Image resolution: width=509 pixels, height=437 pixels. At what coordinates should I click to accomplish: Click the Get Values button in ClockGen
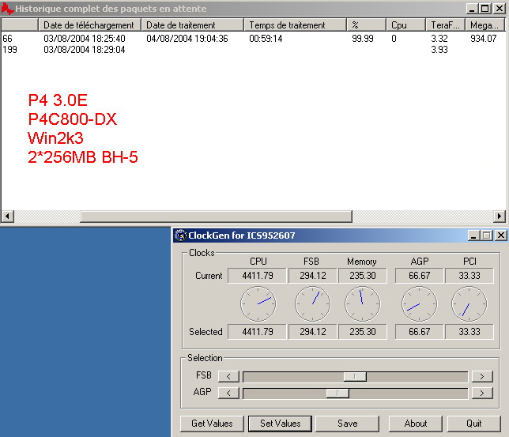(212, 424)
